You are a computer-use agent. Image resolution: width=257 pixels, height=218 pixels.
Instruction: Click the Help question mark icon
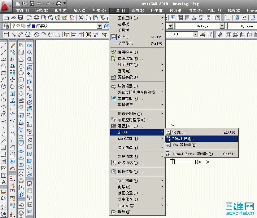point(217,18)
